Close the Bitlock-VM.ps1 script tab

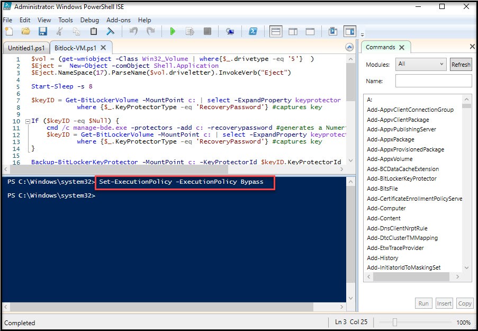click(103, 48)
